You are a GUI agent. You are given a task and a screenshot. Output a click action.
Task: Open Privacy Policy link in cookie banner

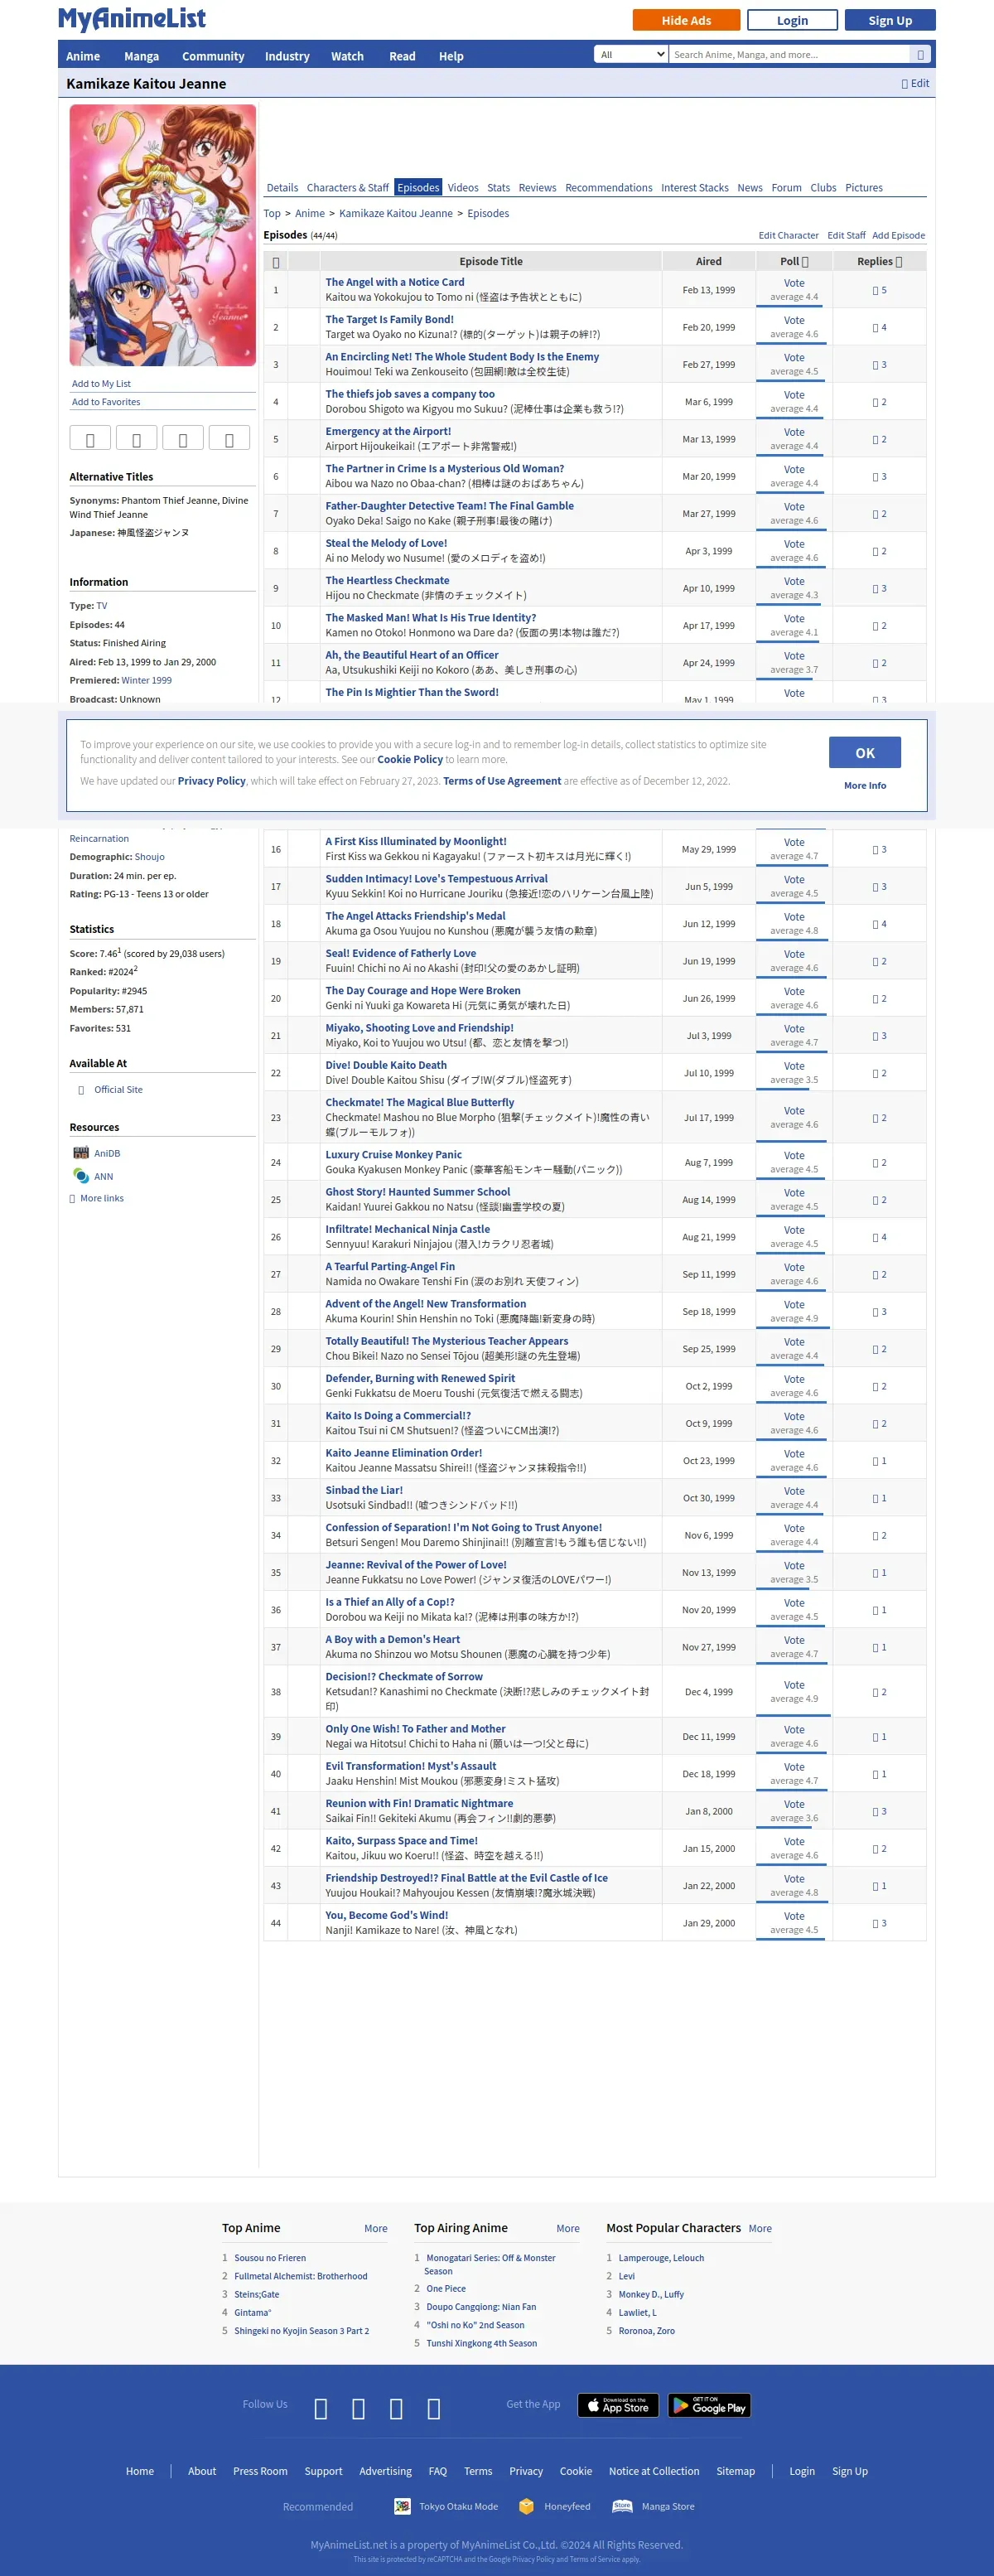pos(211,781)
